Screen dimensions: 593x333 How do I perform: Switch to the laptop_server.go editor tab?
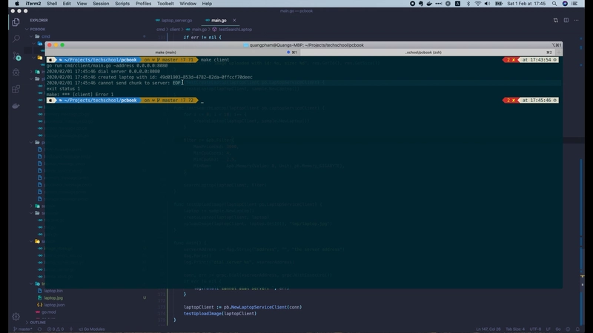point(173,21)
